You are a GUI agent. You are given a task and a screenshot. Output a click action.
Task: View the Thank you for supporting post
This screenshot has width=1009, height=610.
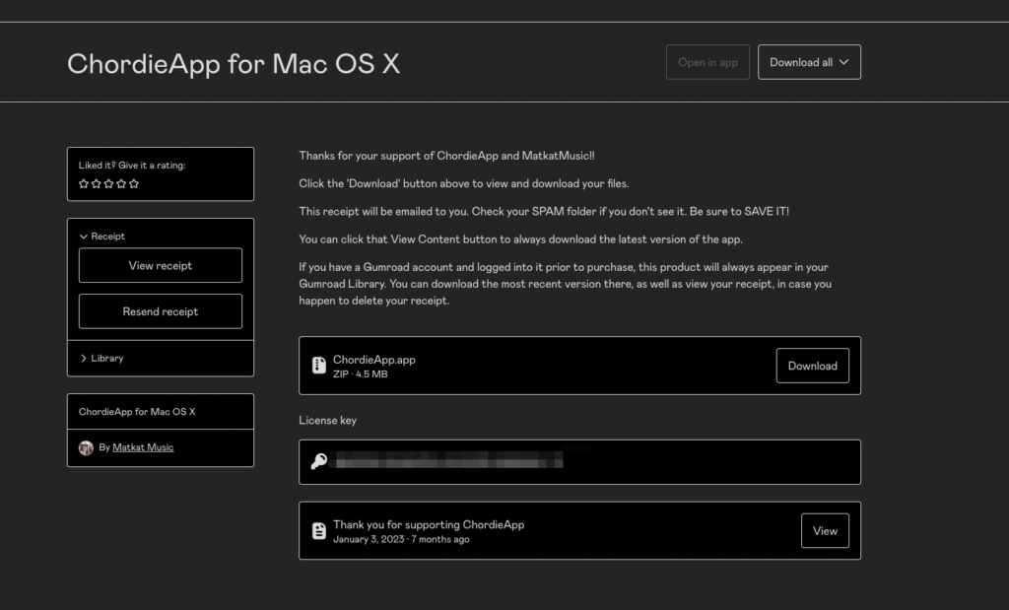825,531
